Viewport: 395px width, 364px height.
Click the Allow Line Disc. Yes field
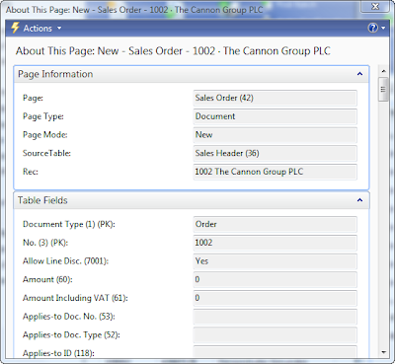(x=276, y=261)
